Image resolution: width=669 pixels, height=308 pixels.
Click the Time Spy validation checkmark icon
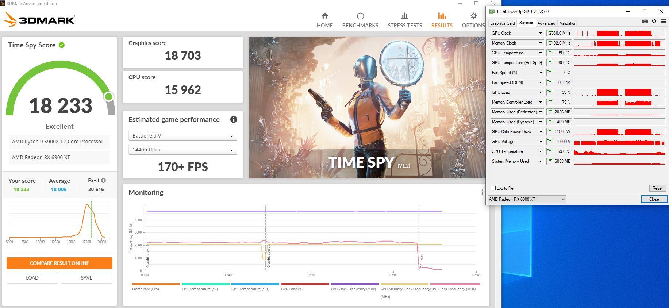62,45
